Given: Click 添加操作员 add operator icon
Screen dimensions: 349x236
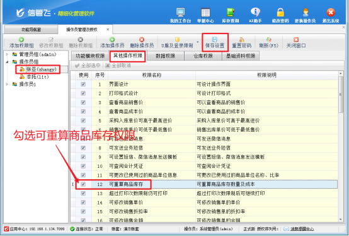Looking at the screenshot, I should click(112, 42).
